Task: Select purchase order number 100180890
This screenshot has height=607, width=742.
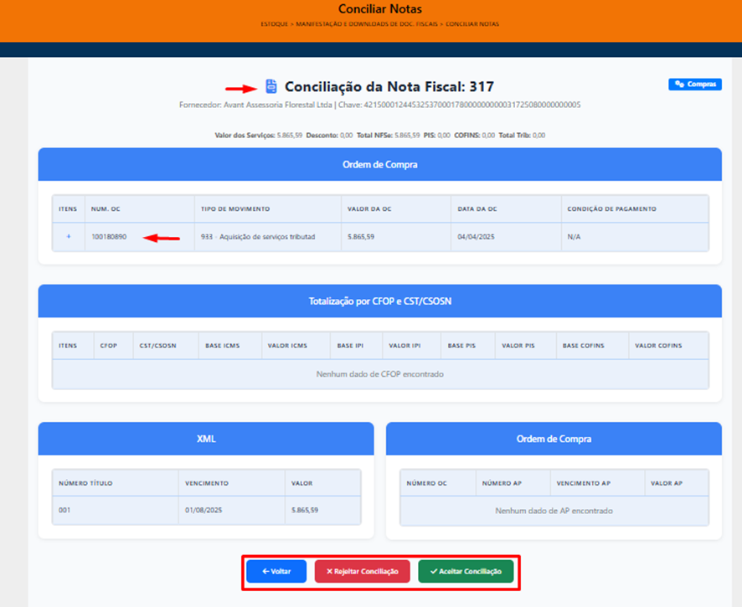Action: pyautogui.click(x=109, y=237)
